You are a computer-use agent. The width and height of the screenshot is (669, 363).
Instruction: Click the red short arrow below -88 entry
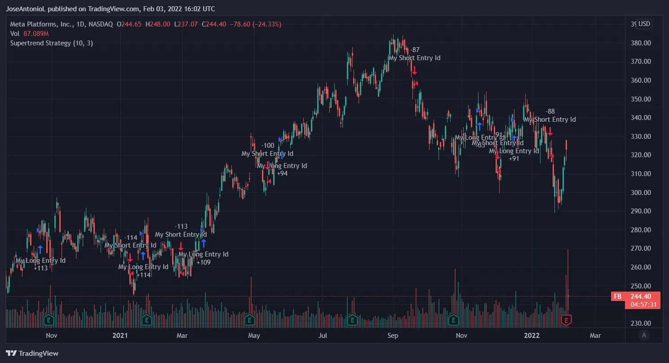(x=550, y=132)
